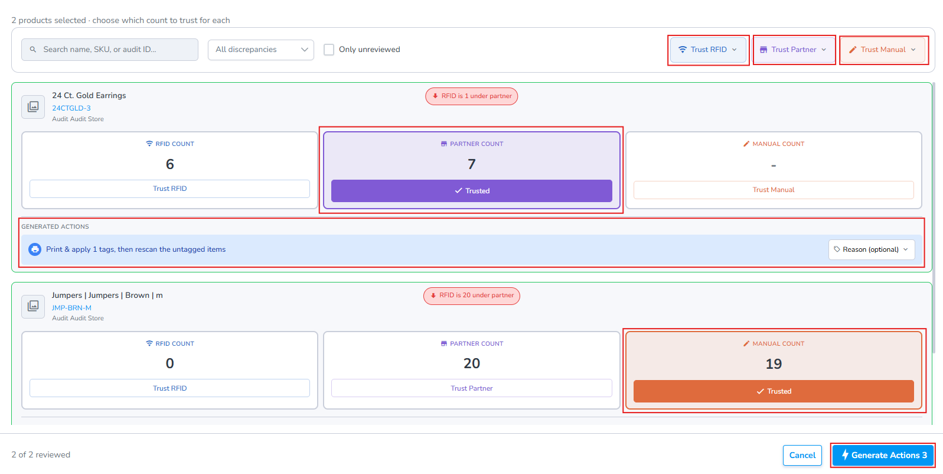Click the printer icon in generated actions

pos(35,249)
